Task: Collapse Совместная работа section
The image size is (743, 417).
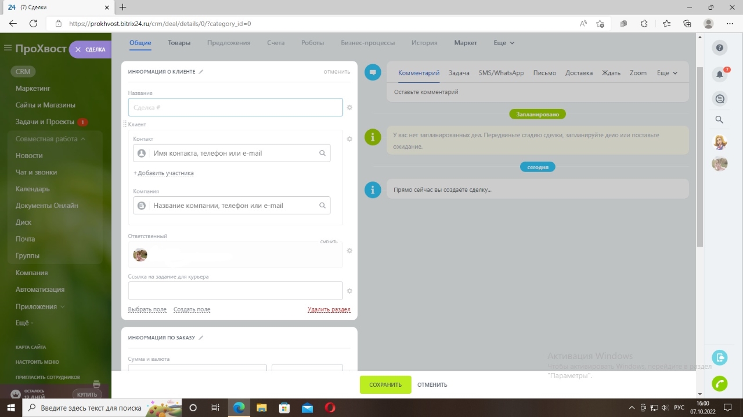Action: click(51, 139)
